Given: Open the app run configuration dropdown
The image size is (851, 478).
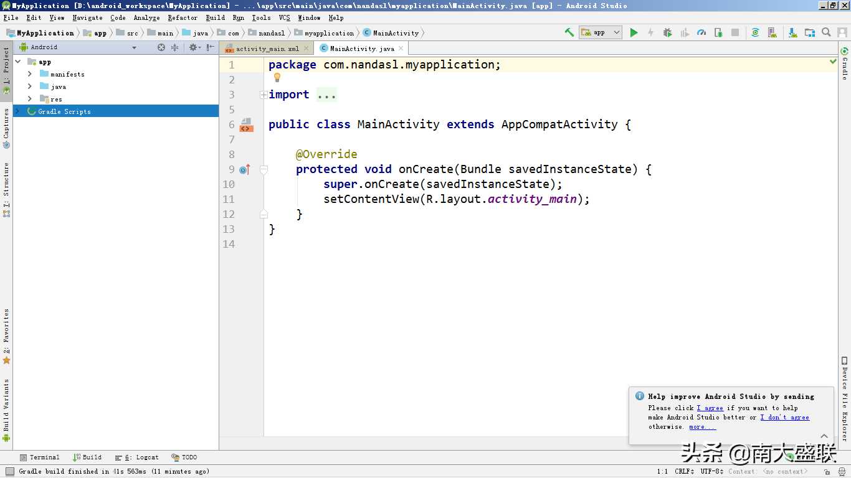Looking at the screenshot, I should tap(601, 32).
